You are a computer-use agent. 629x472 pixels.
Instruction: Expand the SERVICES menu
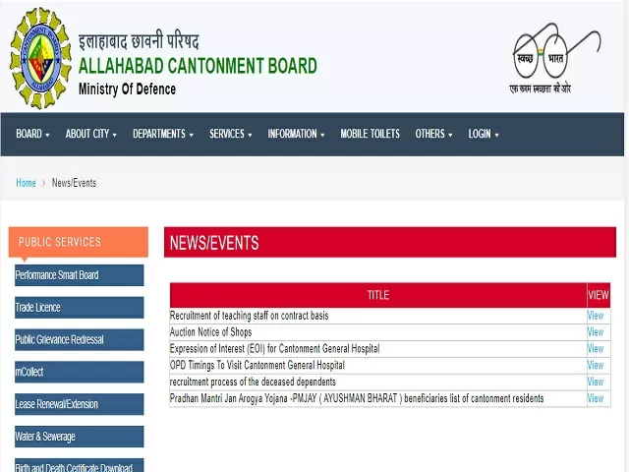coord(231,134)
